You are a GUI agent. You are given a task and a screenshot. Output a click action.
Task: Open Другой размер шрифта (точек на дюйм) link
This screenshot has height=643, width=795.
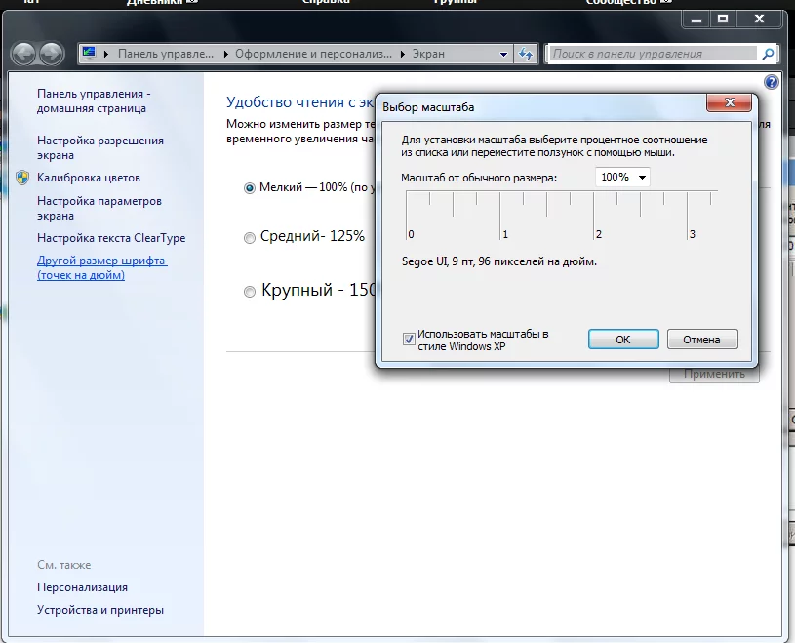pos(101,267)
